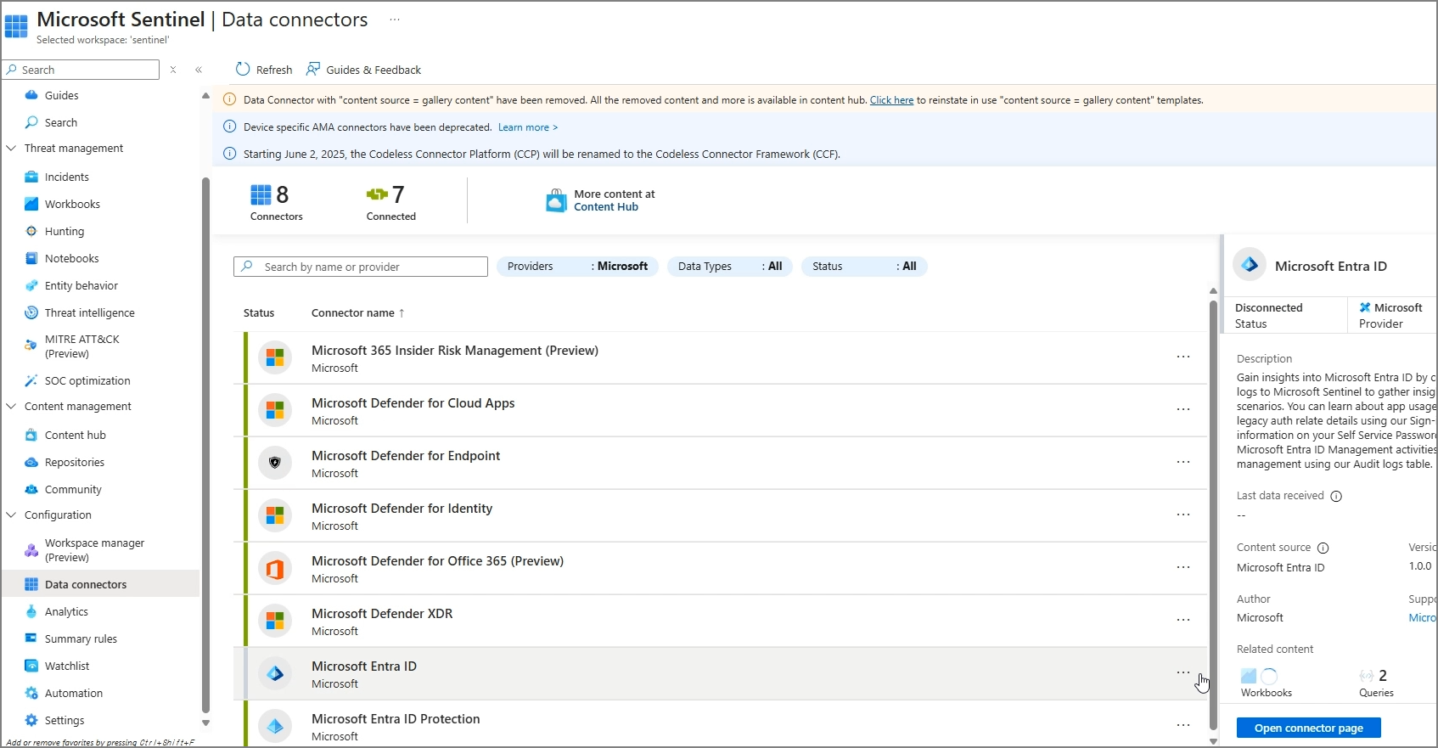Click the Defender for Office 365 icon
Image resolution: width=1438 pixels, height=748 pixels.
point(275,568)
